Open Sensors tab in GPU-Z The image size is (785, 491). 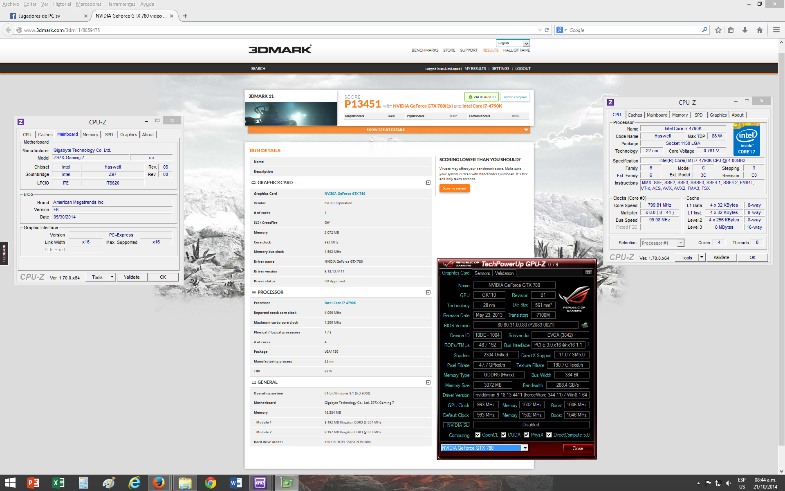[x=482, y=273]
